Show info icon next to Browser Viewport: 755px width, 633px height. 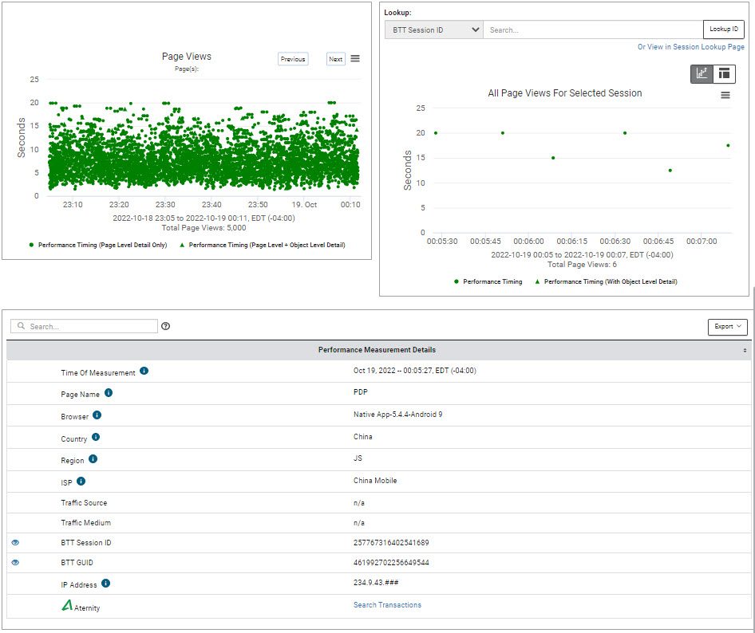(97, 415)
